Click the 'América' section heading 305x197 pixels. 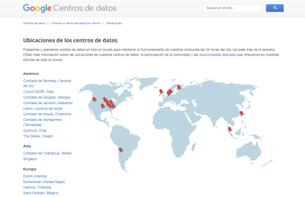(31, 74)
